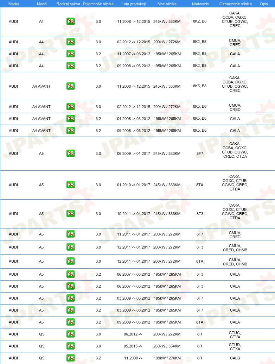275x364 pixels.
Task: Click fuel icon in A5 01.2010 8TA row
Action: click(70, 185)
